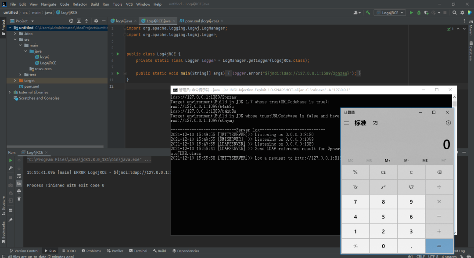
Task: Clear console with trash icon
Action: (19, 199)
